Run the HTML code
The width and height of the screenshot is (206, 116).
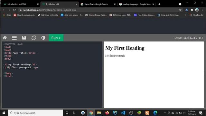point(56,38)
